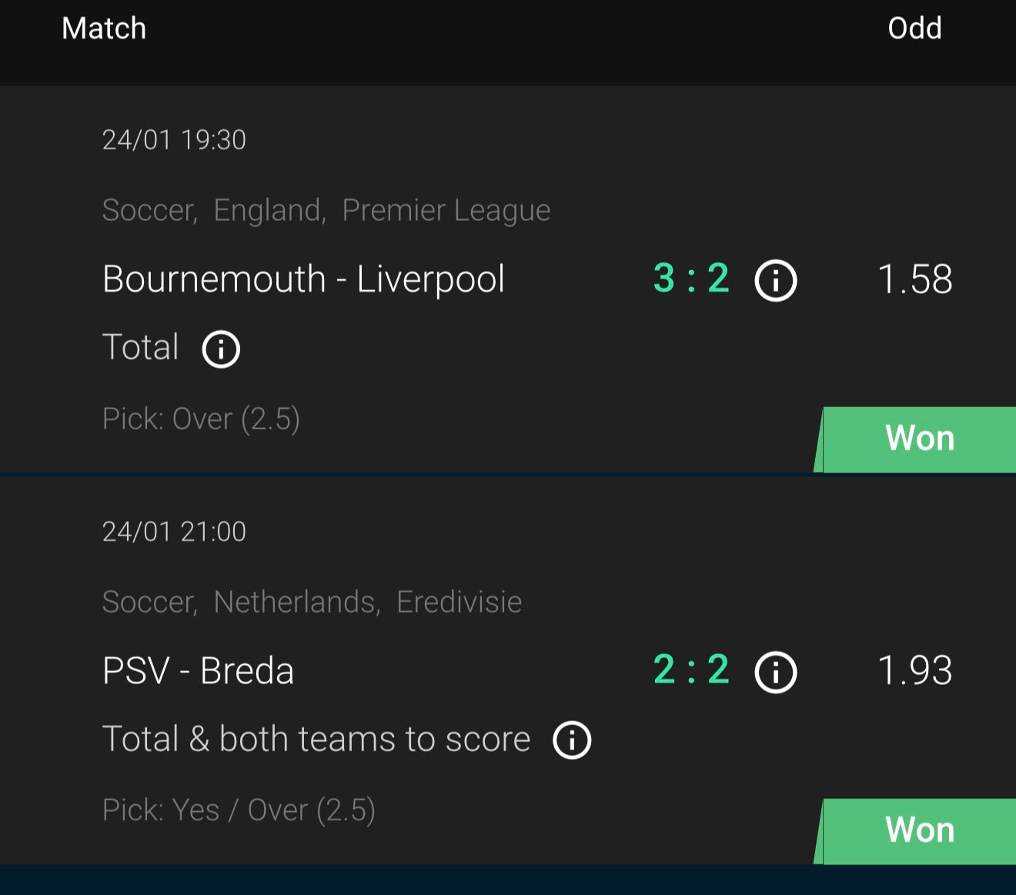Select the 1.93 odd value
The image size is (1016, 895).
pos(914,671)
